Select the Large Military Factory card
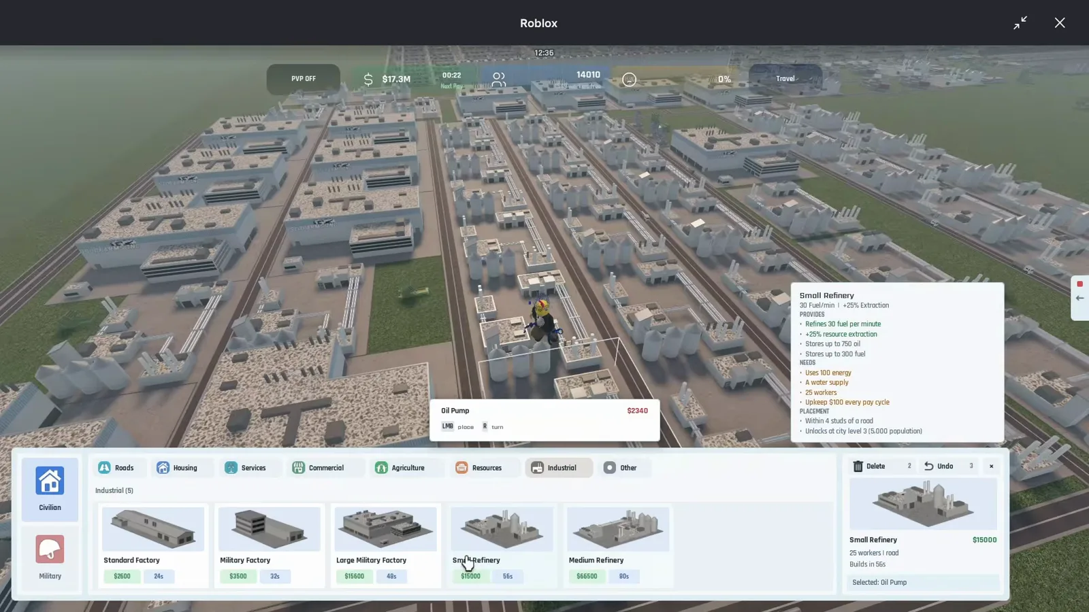1089x612 pixels. coord(385,545)
